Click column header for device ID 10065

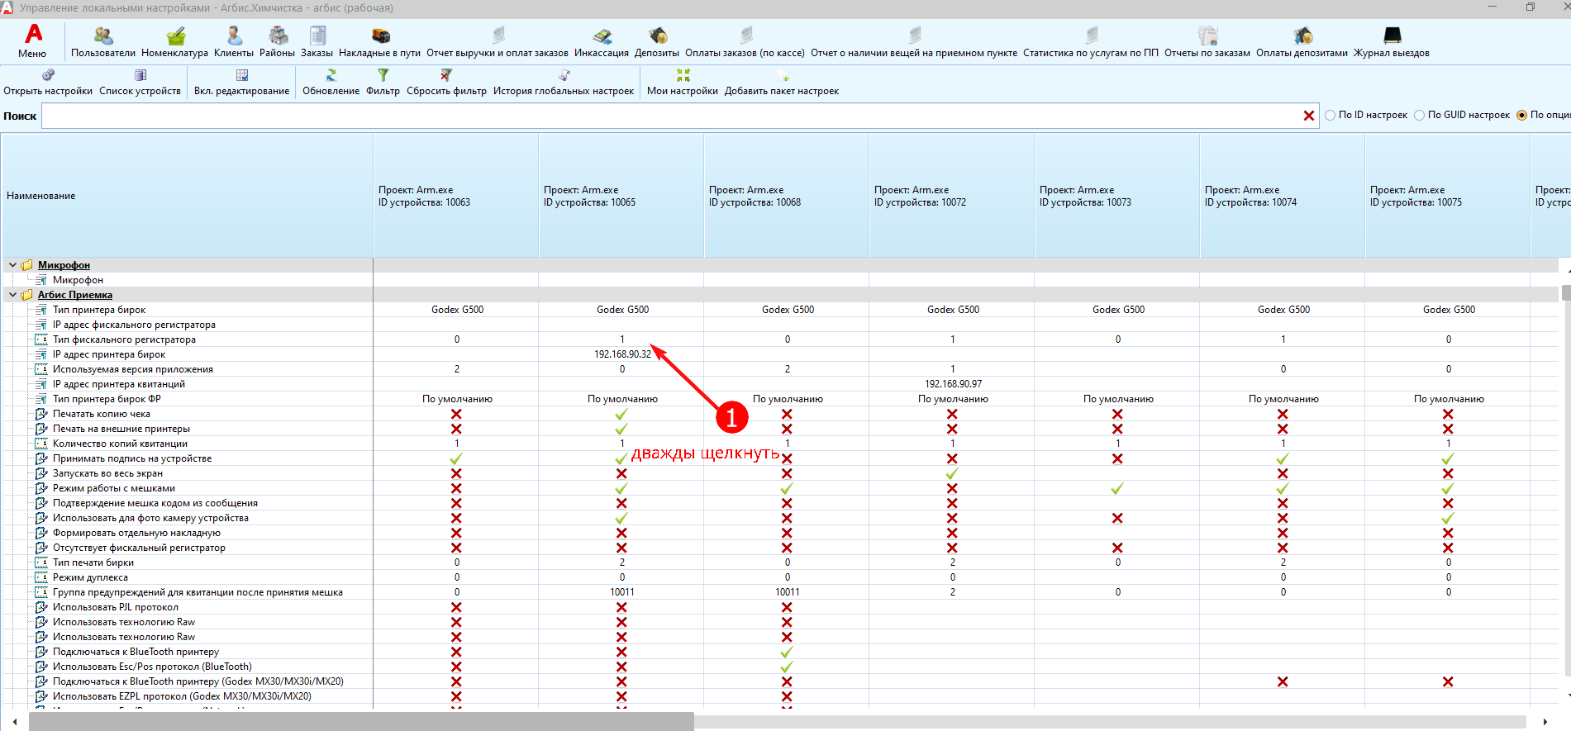[x=621, y=196]
